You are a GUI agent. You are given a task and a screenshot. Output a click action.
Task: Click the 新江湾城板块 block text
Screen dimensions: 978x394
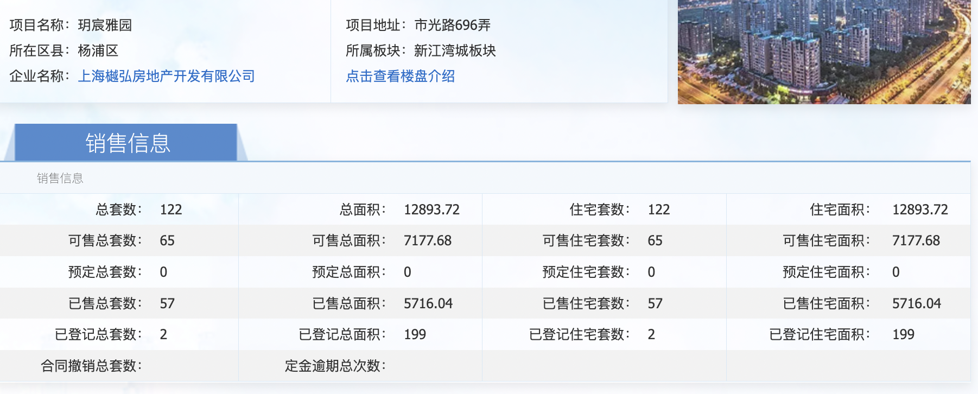[x=455, y=50]
